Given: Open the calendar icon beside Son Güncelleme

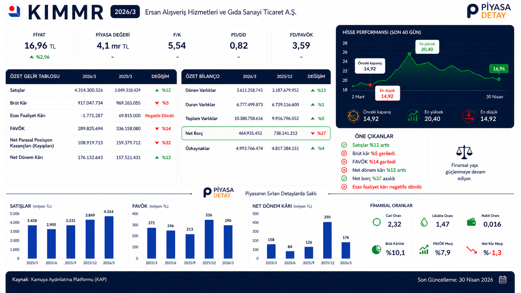Looking at the screenshot, I should coord(503,280).
